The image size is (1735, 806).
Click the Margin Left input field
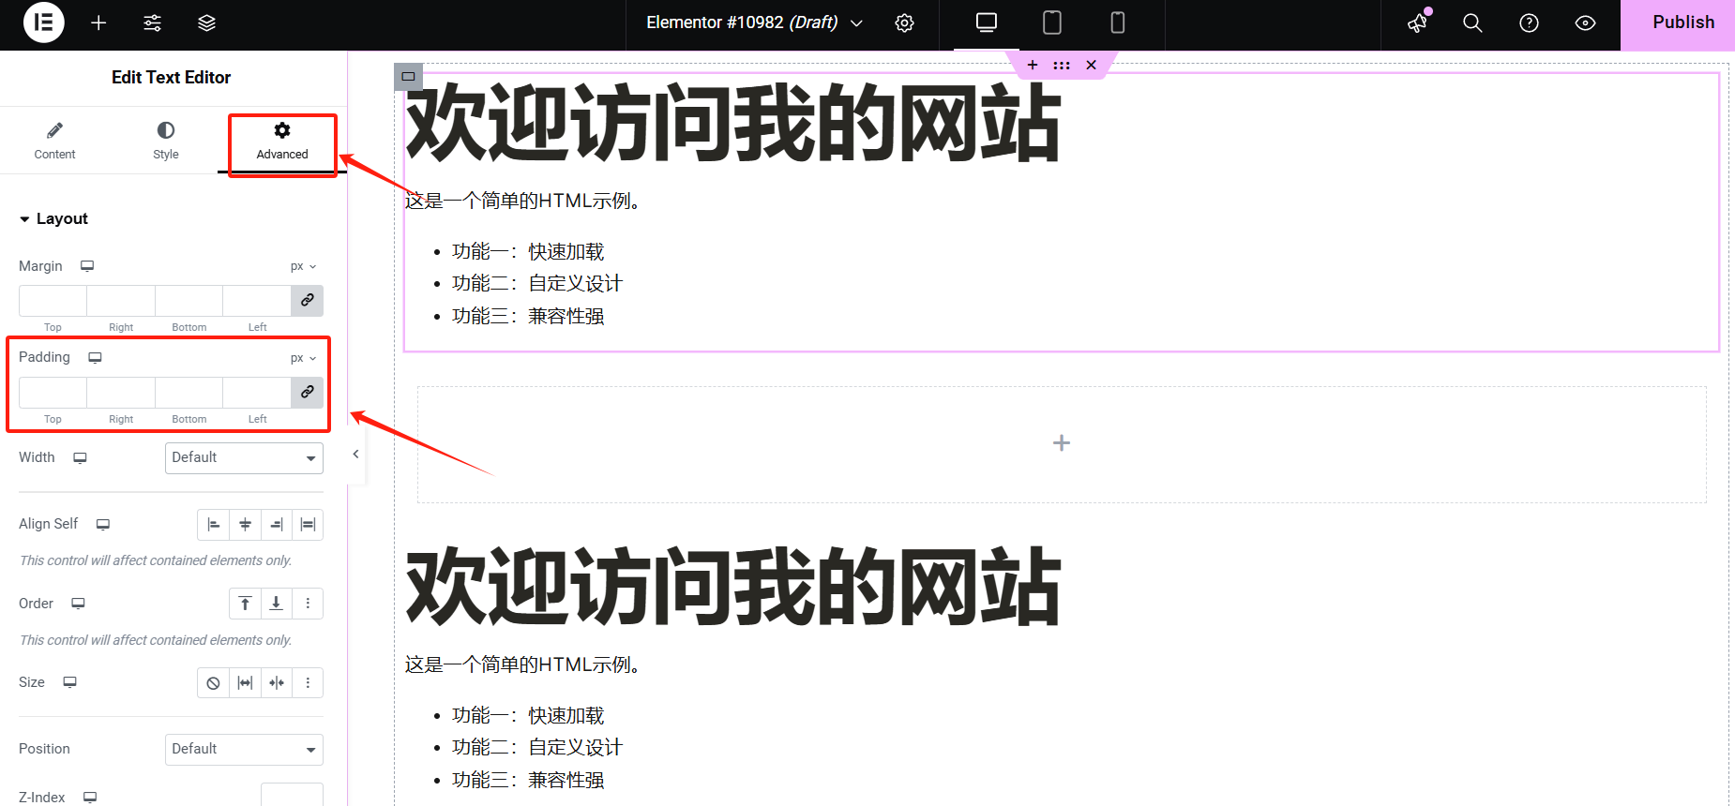pyautogui.click(x=257, y=301)
